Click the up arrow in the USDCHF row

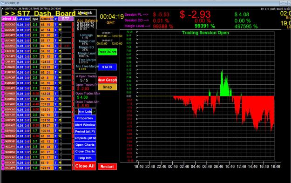tap(60, 163)
